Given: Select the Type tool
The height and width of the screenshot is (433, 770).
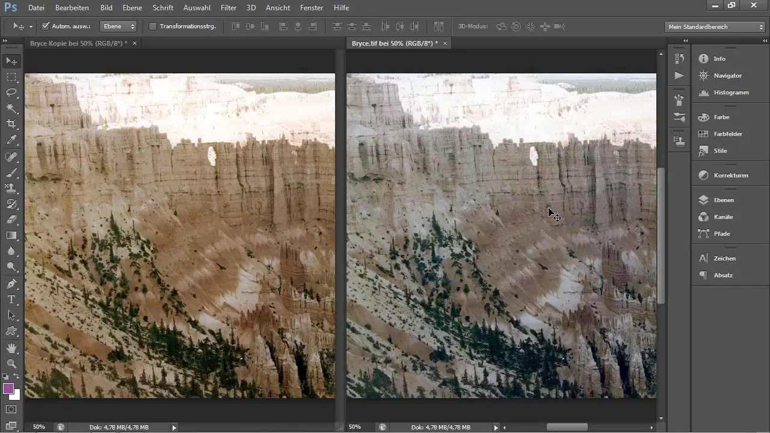Looking at the screenshot, I should 11,299.
